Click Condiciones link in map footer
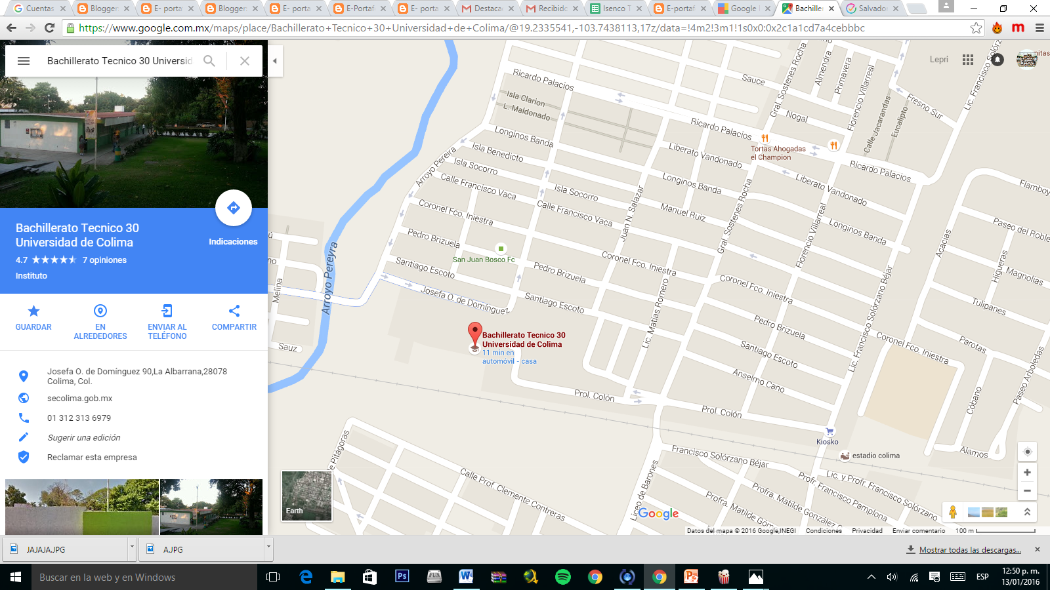The width and height of the screenshot is (1050, 590). coord(824,530)
